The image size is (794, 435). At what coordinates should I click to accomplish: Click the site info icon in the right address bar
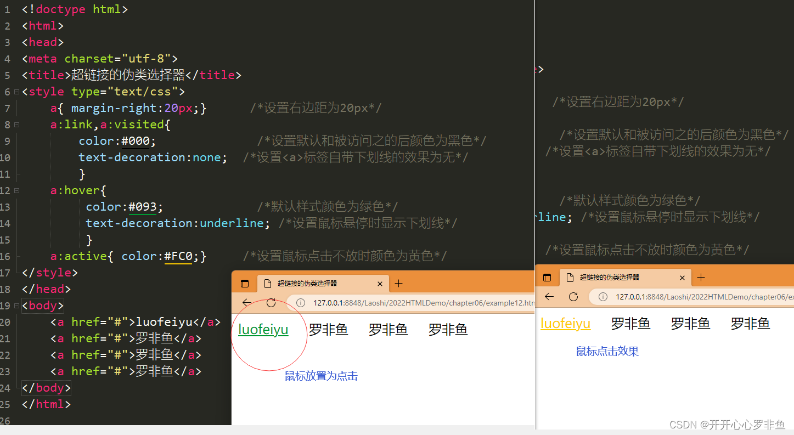[x=602, y=297]
